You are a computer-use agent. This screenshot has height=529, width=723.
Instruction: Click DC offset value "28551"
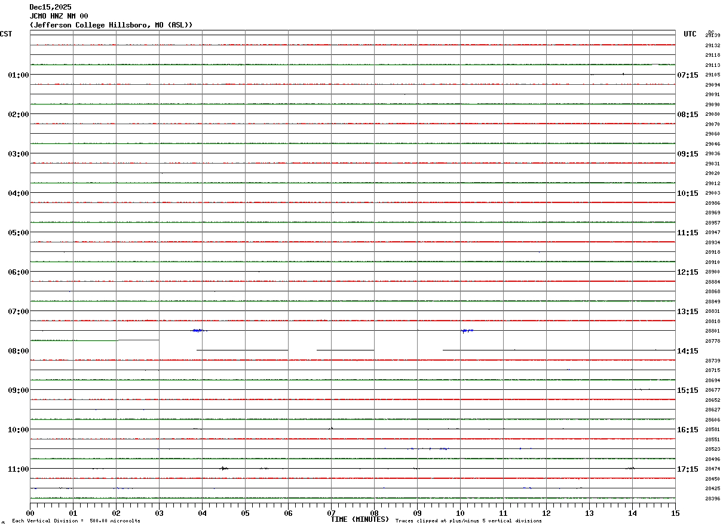[x=712, y=439]
